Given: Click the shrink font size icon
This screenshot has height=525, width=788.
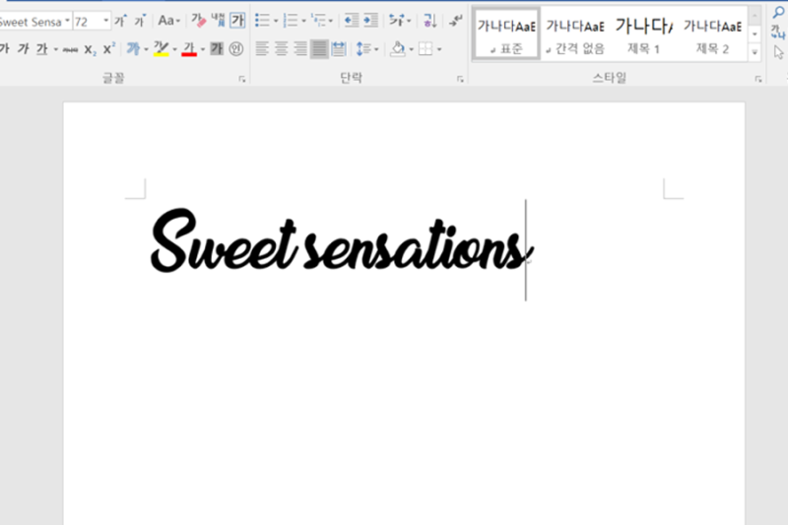Looking at the screenshot, I should coord(140,21).
